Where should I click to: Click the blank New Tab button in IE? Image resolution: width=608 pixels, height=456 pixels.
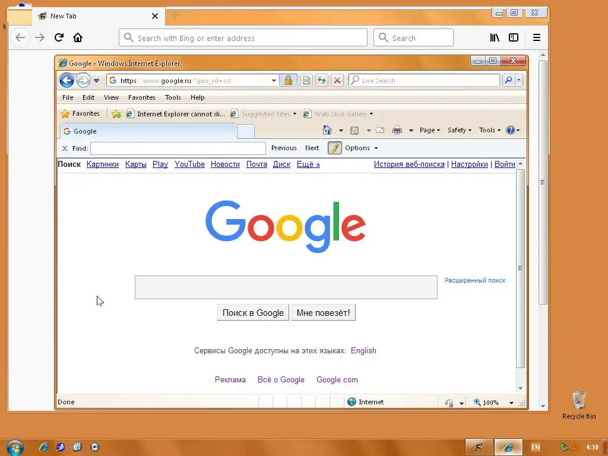pos(245,132)
